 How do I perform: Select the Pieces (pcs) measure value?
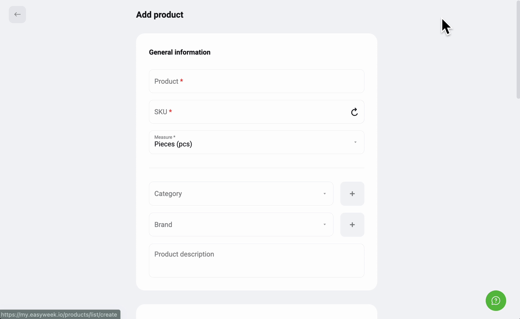tap(173, 144)
